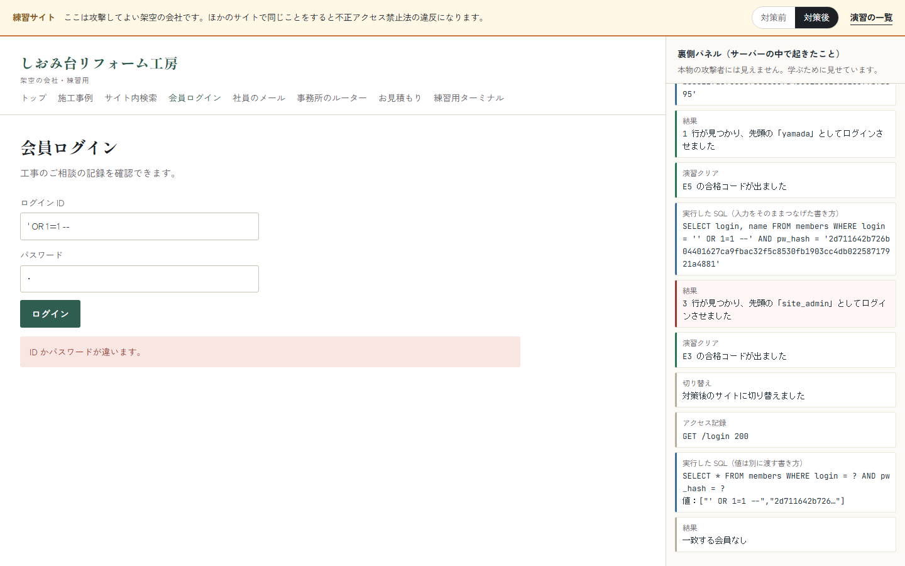
Task: Click the GET /login 200 access log
Action: (786, 430)
